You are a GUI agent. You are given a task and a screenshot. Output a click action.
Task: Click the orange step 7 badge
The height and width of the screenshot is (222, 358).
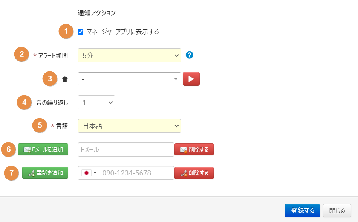[11, 173]
